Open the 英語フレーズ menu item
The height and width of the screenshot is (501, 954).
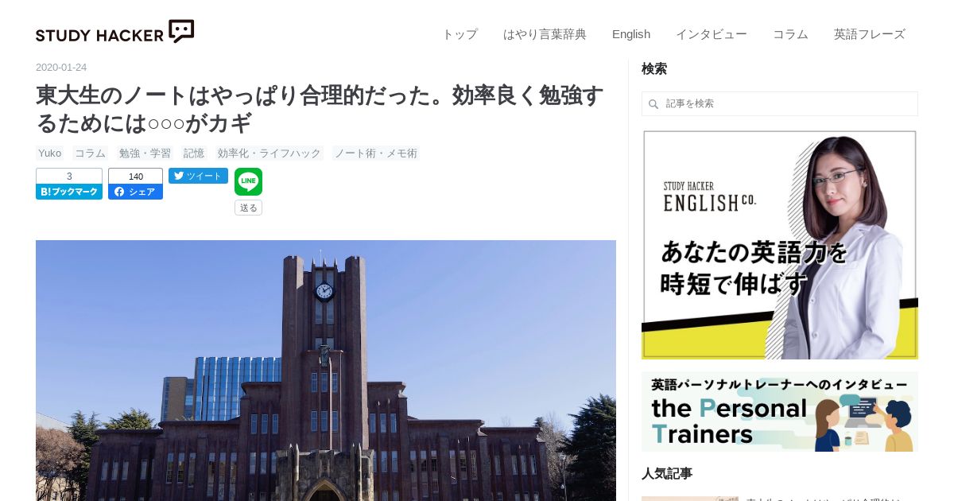[870, 34]
